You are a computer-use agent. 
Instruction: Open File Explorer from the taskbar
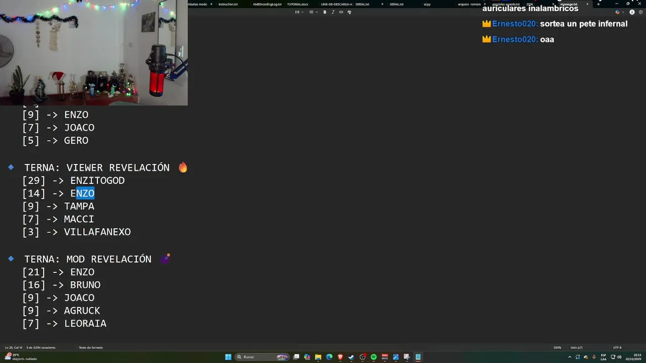(x=318, y=357)
